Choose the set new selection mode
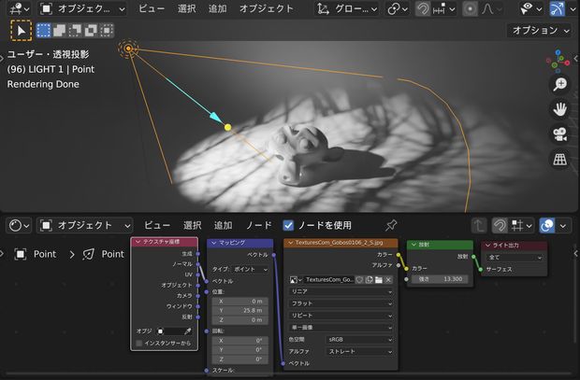The width and height of the screenshot is (580, 380). 44,30
